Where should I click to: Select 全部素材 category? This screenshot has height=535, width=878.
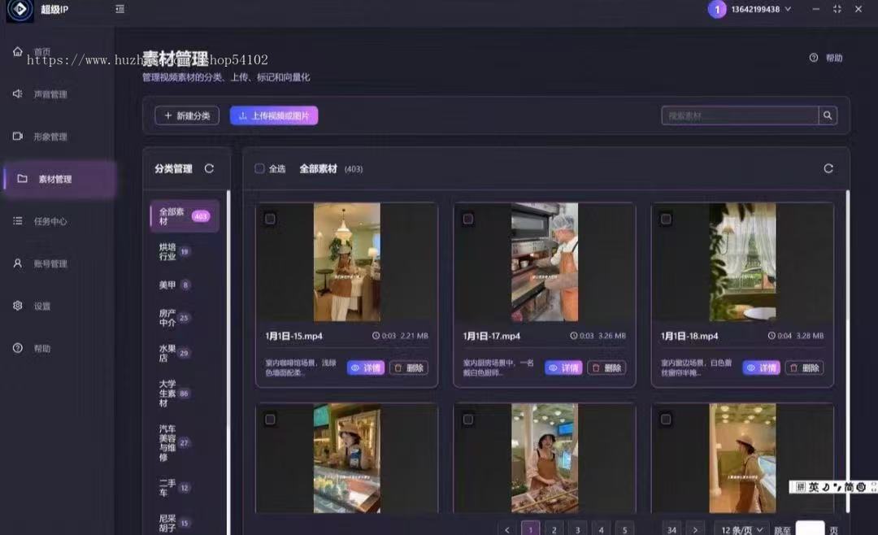click(x=185, y=216)
